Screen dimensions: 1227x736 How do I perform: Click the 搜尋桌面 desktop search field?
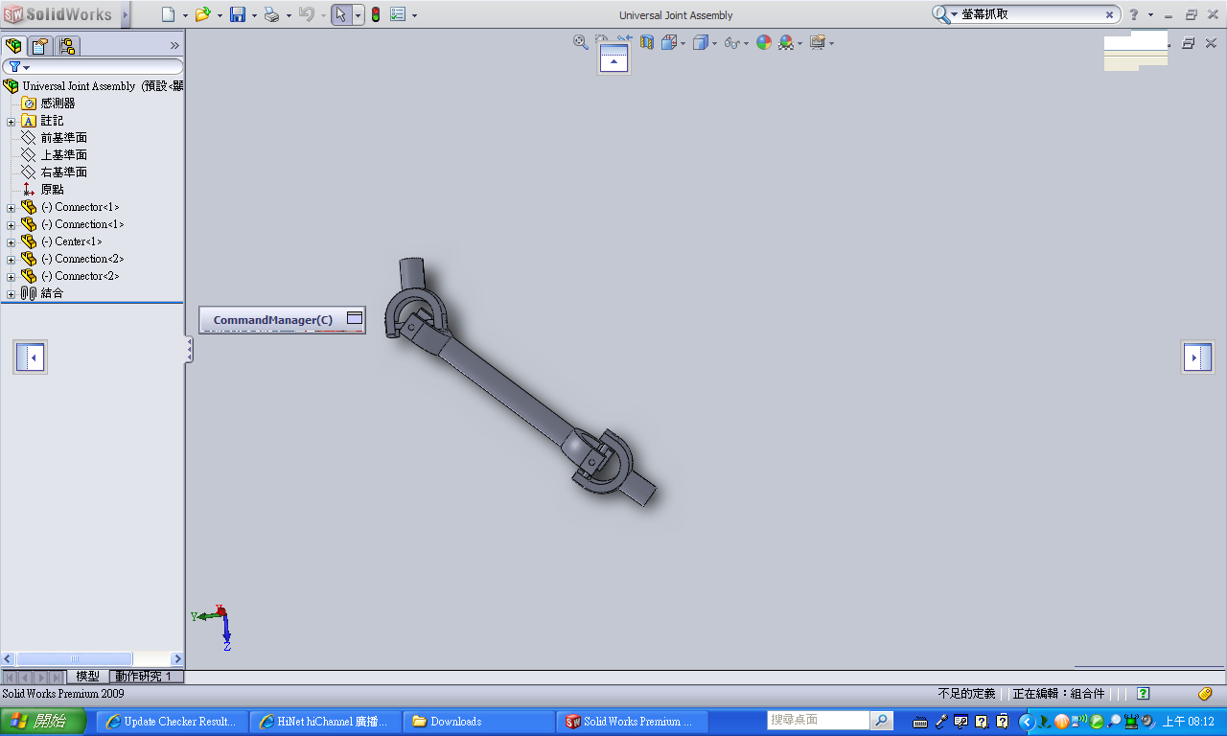tap(820, 720)
